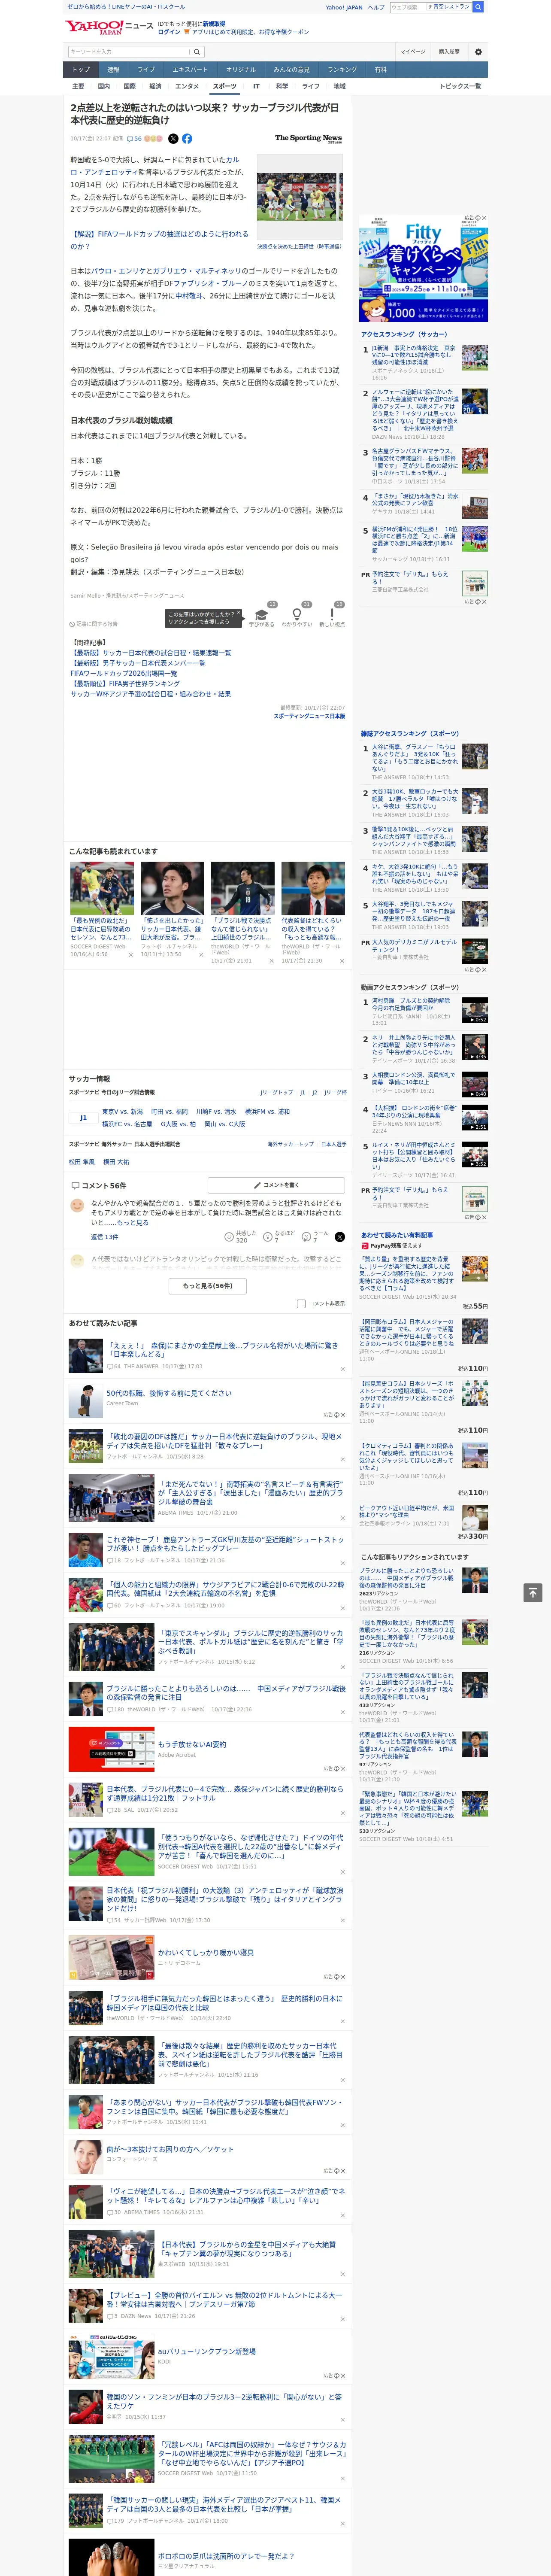Click the first commenter's avatar icon

77,1205
